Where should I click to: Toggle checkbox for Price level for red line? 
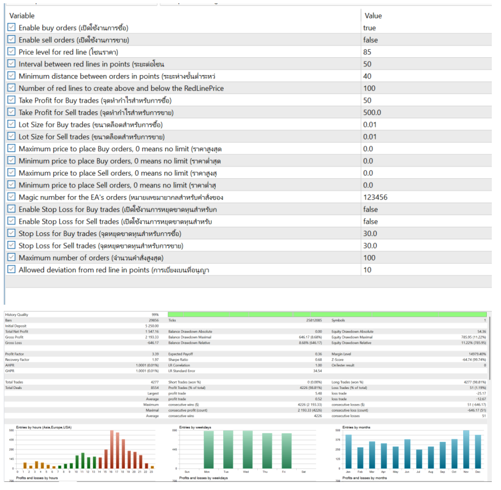[x=11, y=51]
